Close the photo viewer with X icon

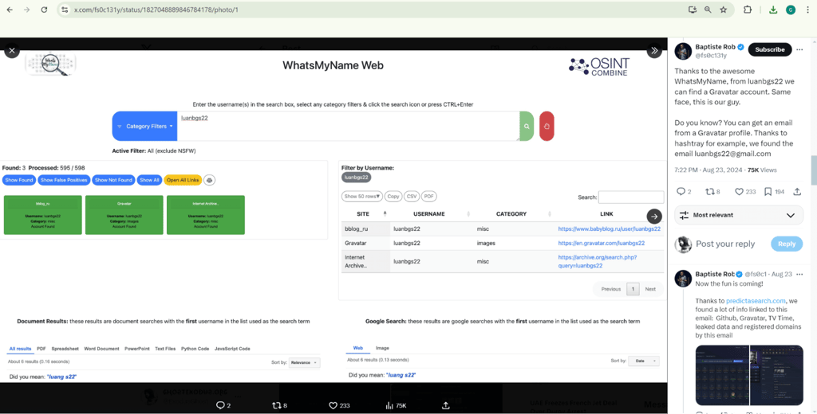click(x=12, y=50)
